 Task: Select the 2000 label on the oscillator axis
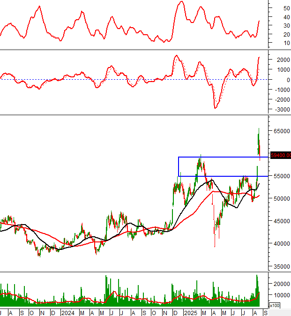click(283, 60)
